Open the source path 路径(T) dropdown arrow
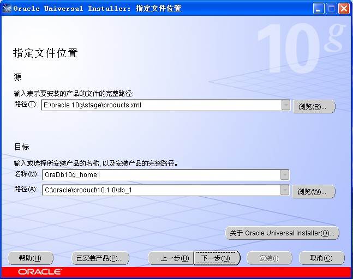The height and width of the screenshot is (279, 353). coord(286,105)
